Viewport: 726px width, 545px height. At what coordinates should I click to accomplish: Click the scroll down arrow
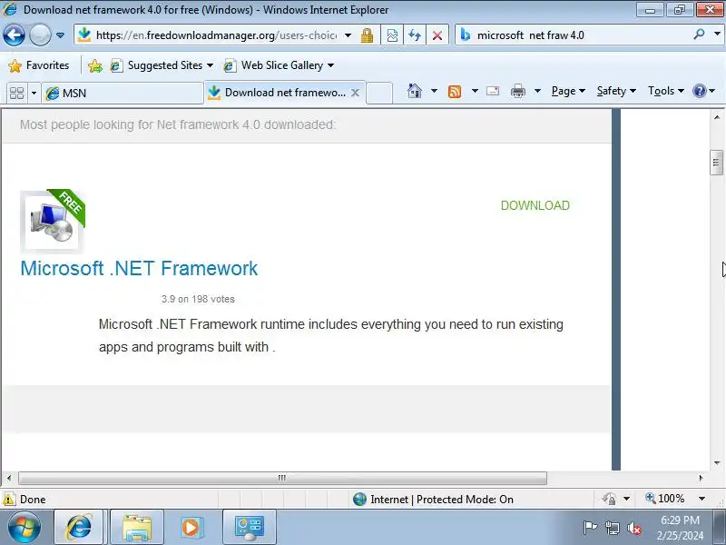pyautogui.click(x=717, y=462)
